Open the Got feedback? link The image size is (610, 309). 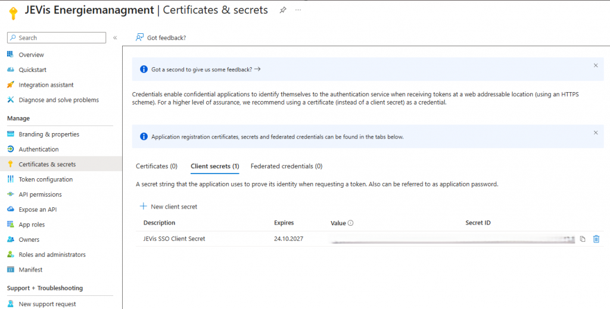pyautogui.click(x=161, y=37)
